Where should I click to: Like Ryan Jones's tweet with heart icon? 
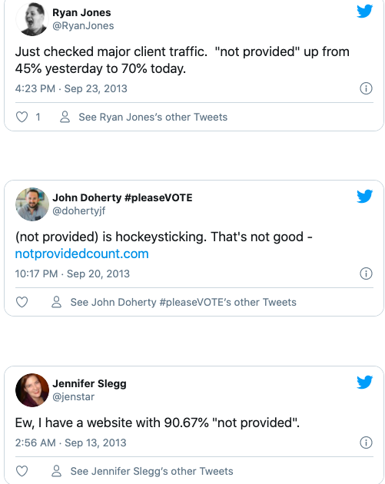point(22,117)
